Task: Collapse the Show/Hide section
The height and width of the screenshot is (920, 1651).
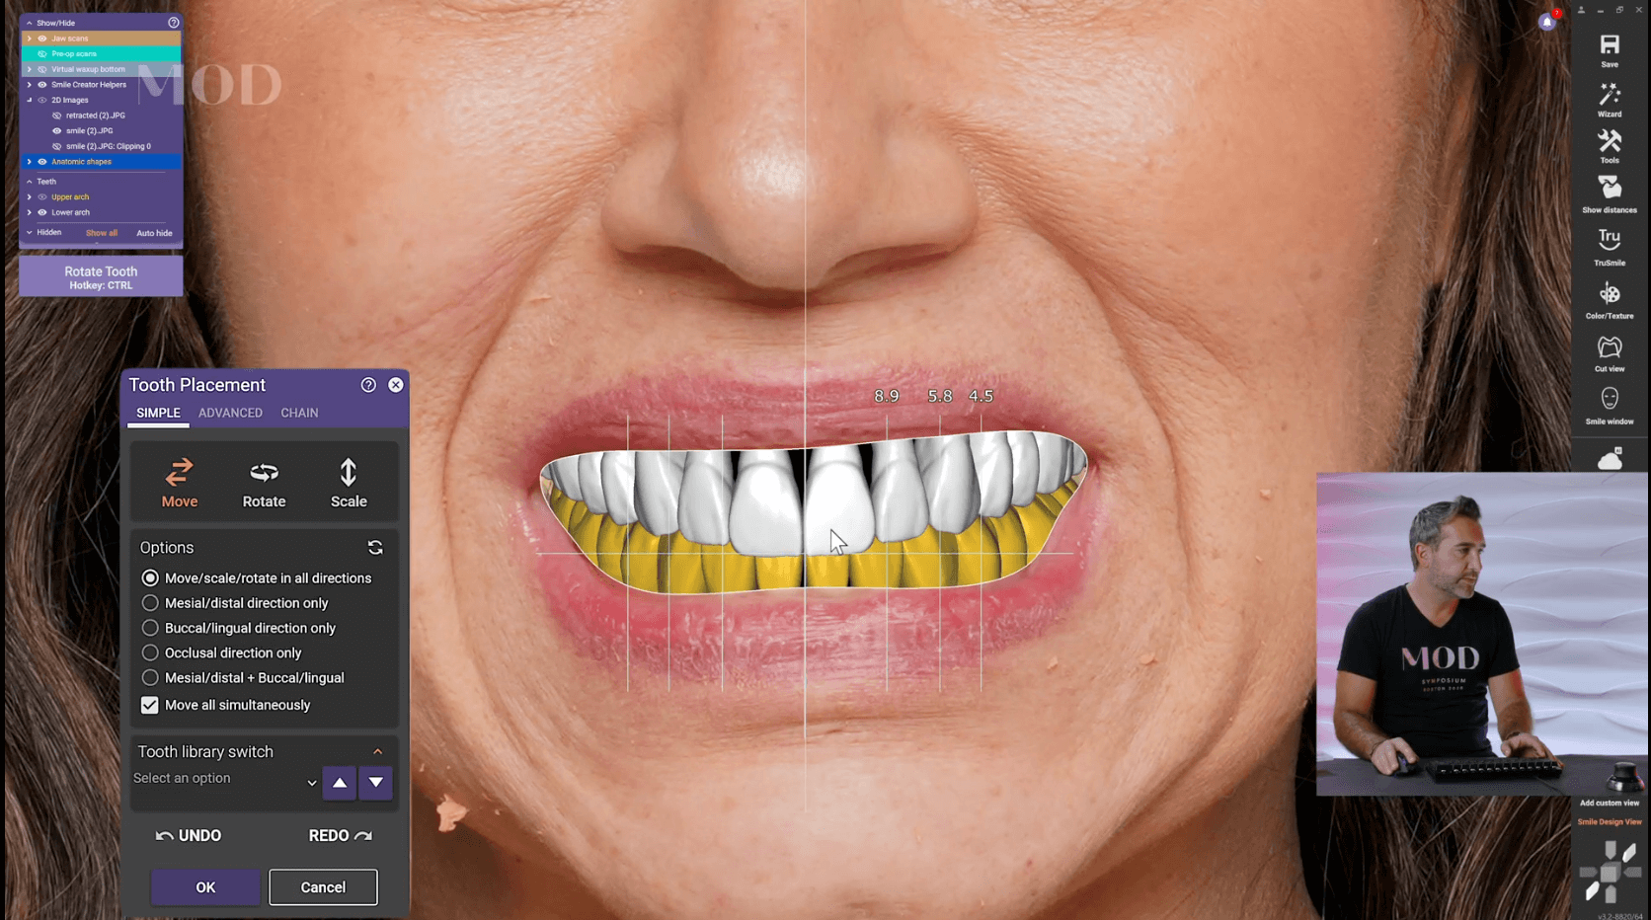Action: [30, 23]
